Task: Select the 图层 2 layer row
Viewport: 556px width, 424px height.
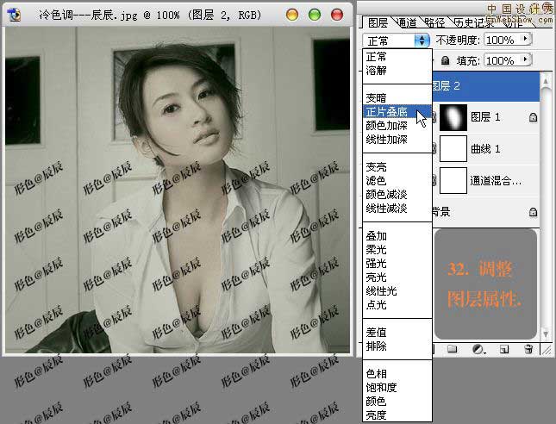Action: tap(486, 86)
